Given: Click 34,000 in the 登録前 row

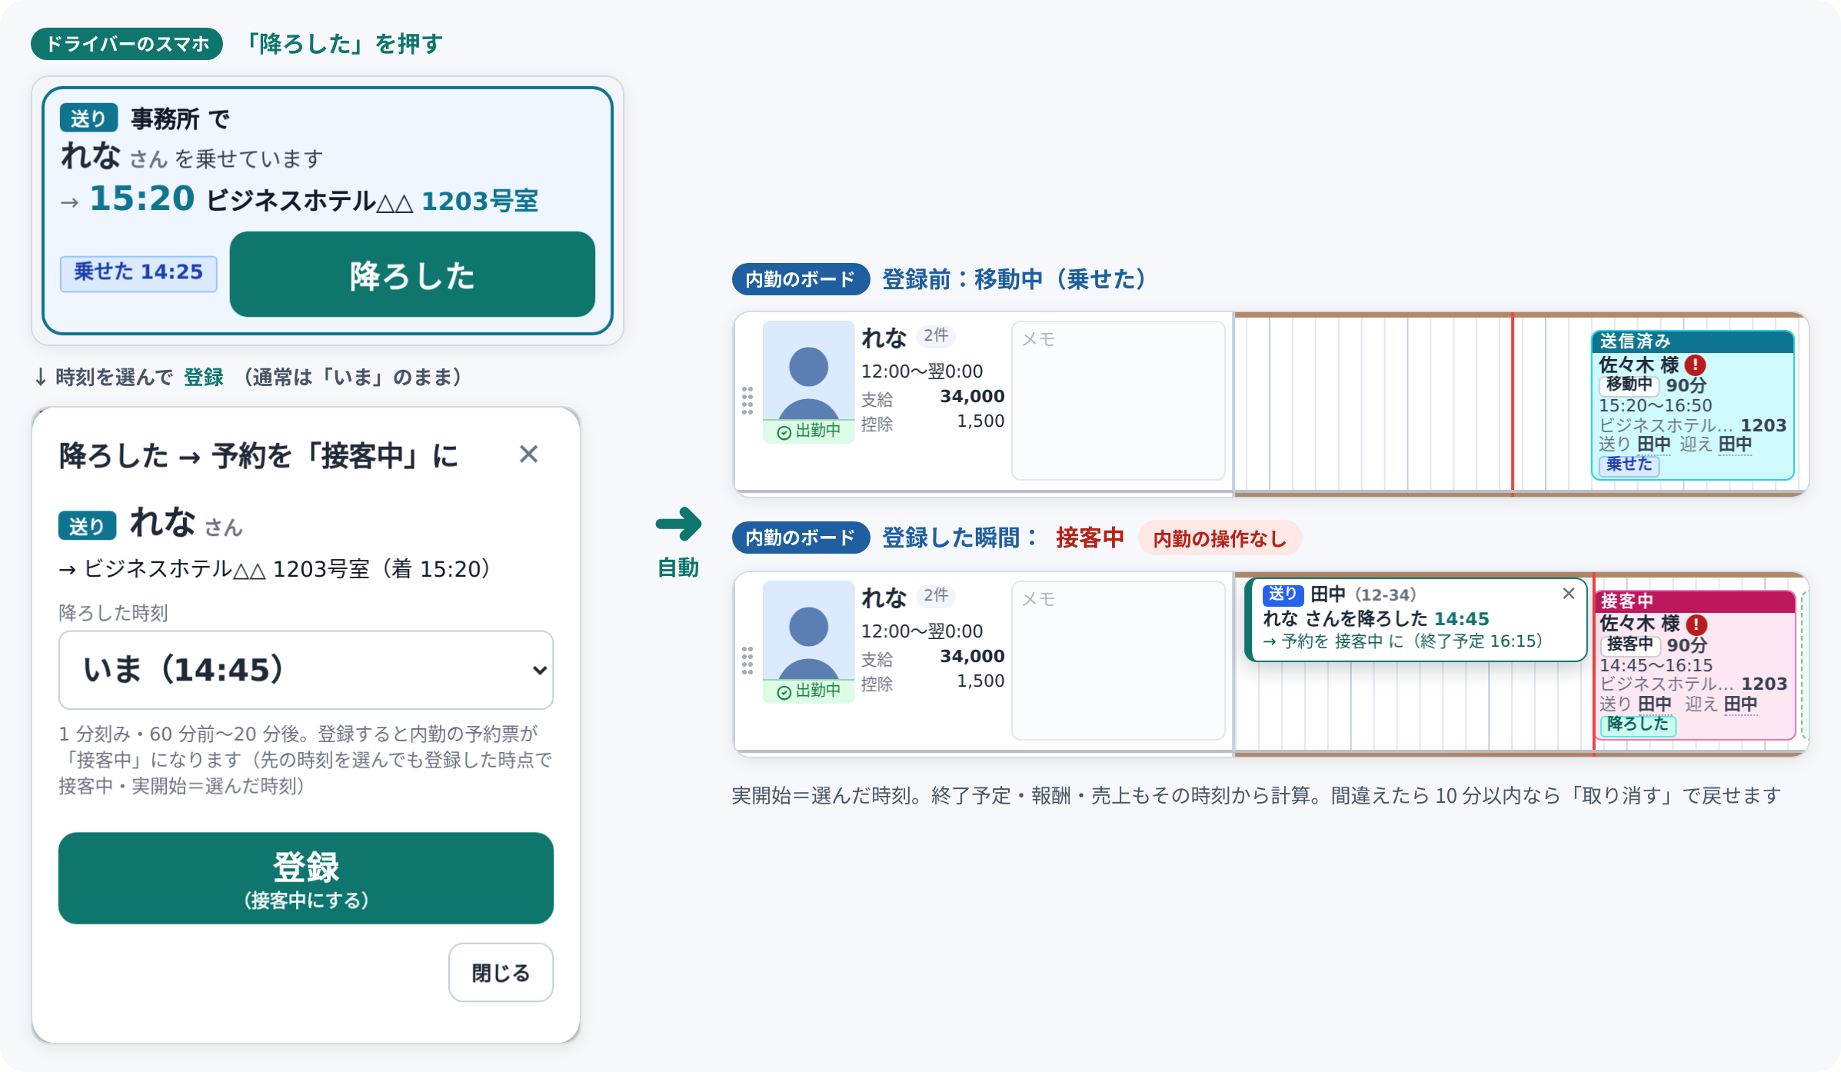Looking at the screenshot, I should point(972,396).
